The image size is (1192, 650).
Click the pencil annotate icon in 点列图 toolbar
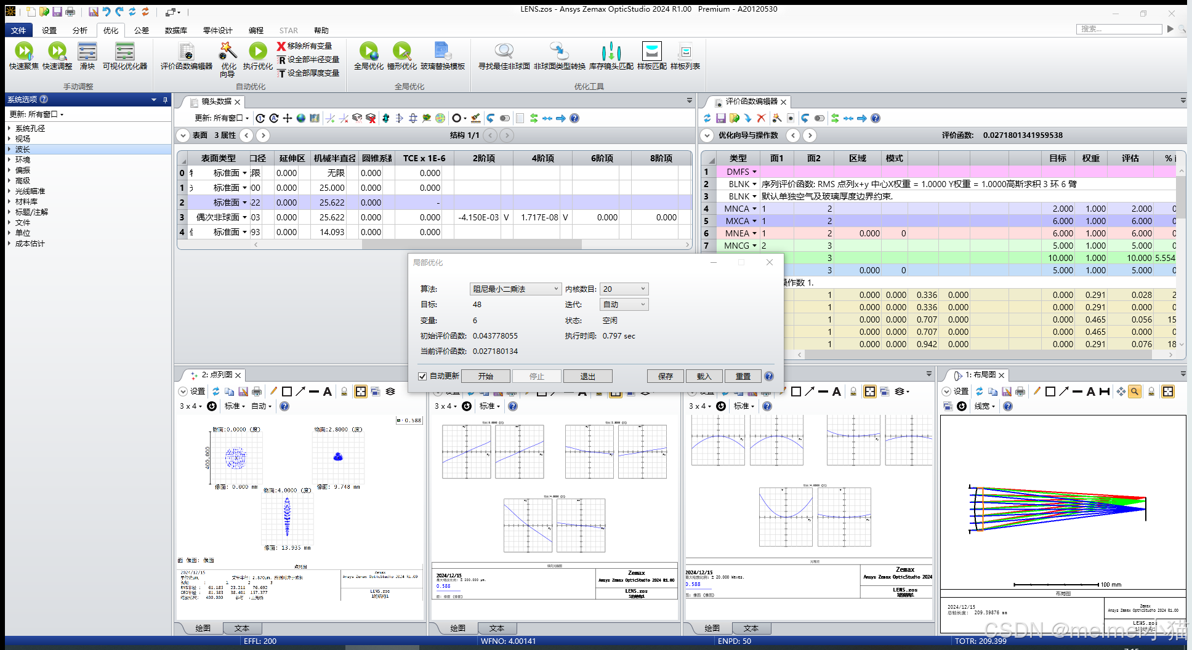[273, 391]
